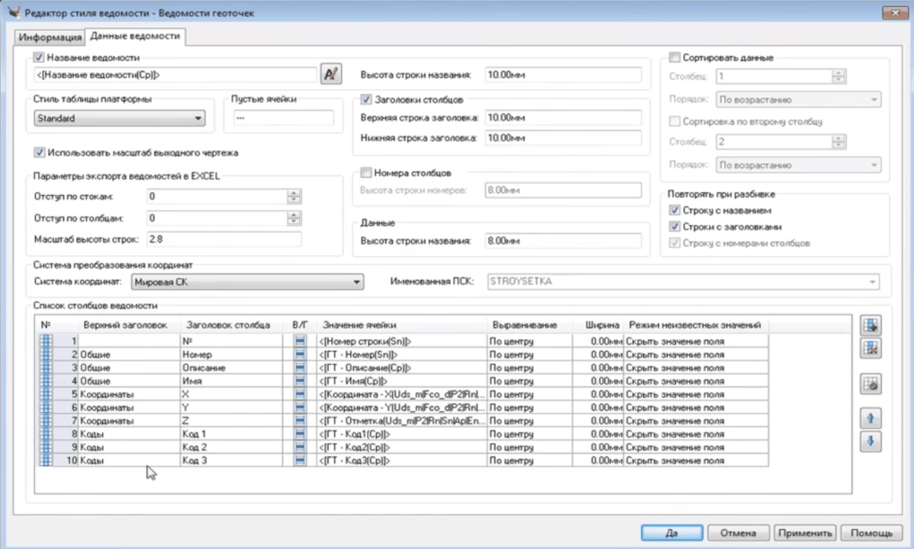Toggle Строку с номерами столбцов checkbox
This screenshot has width=914, height=549.
point(674,243)
